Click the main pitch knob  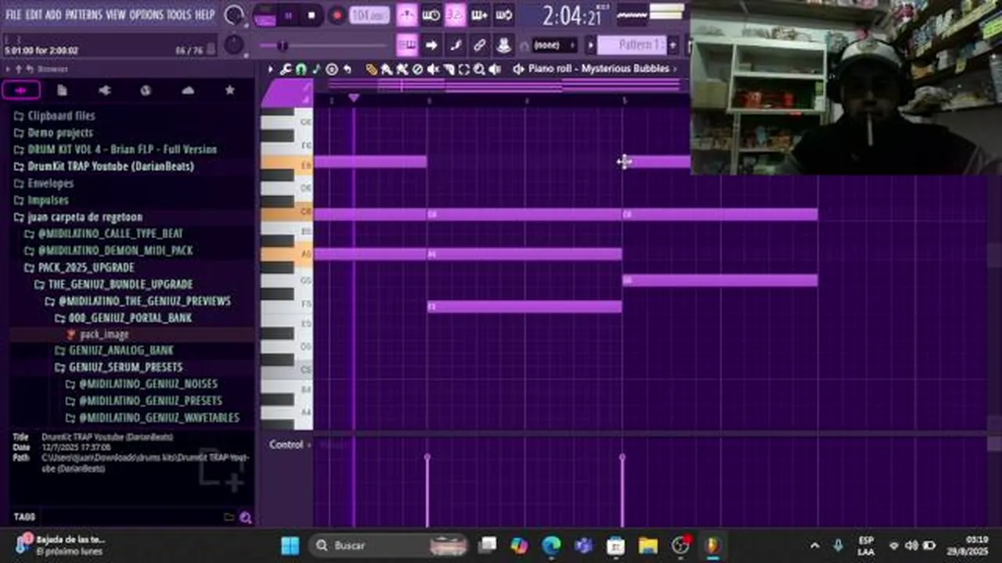click(x=234, y=45)
